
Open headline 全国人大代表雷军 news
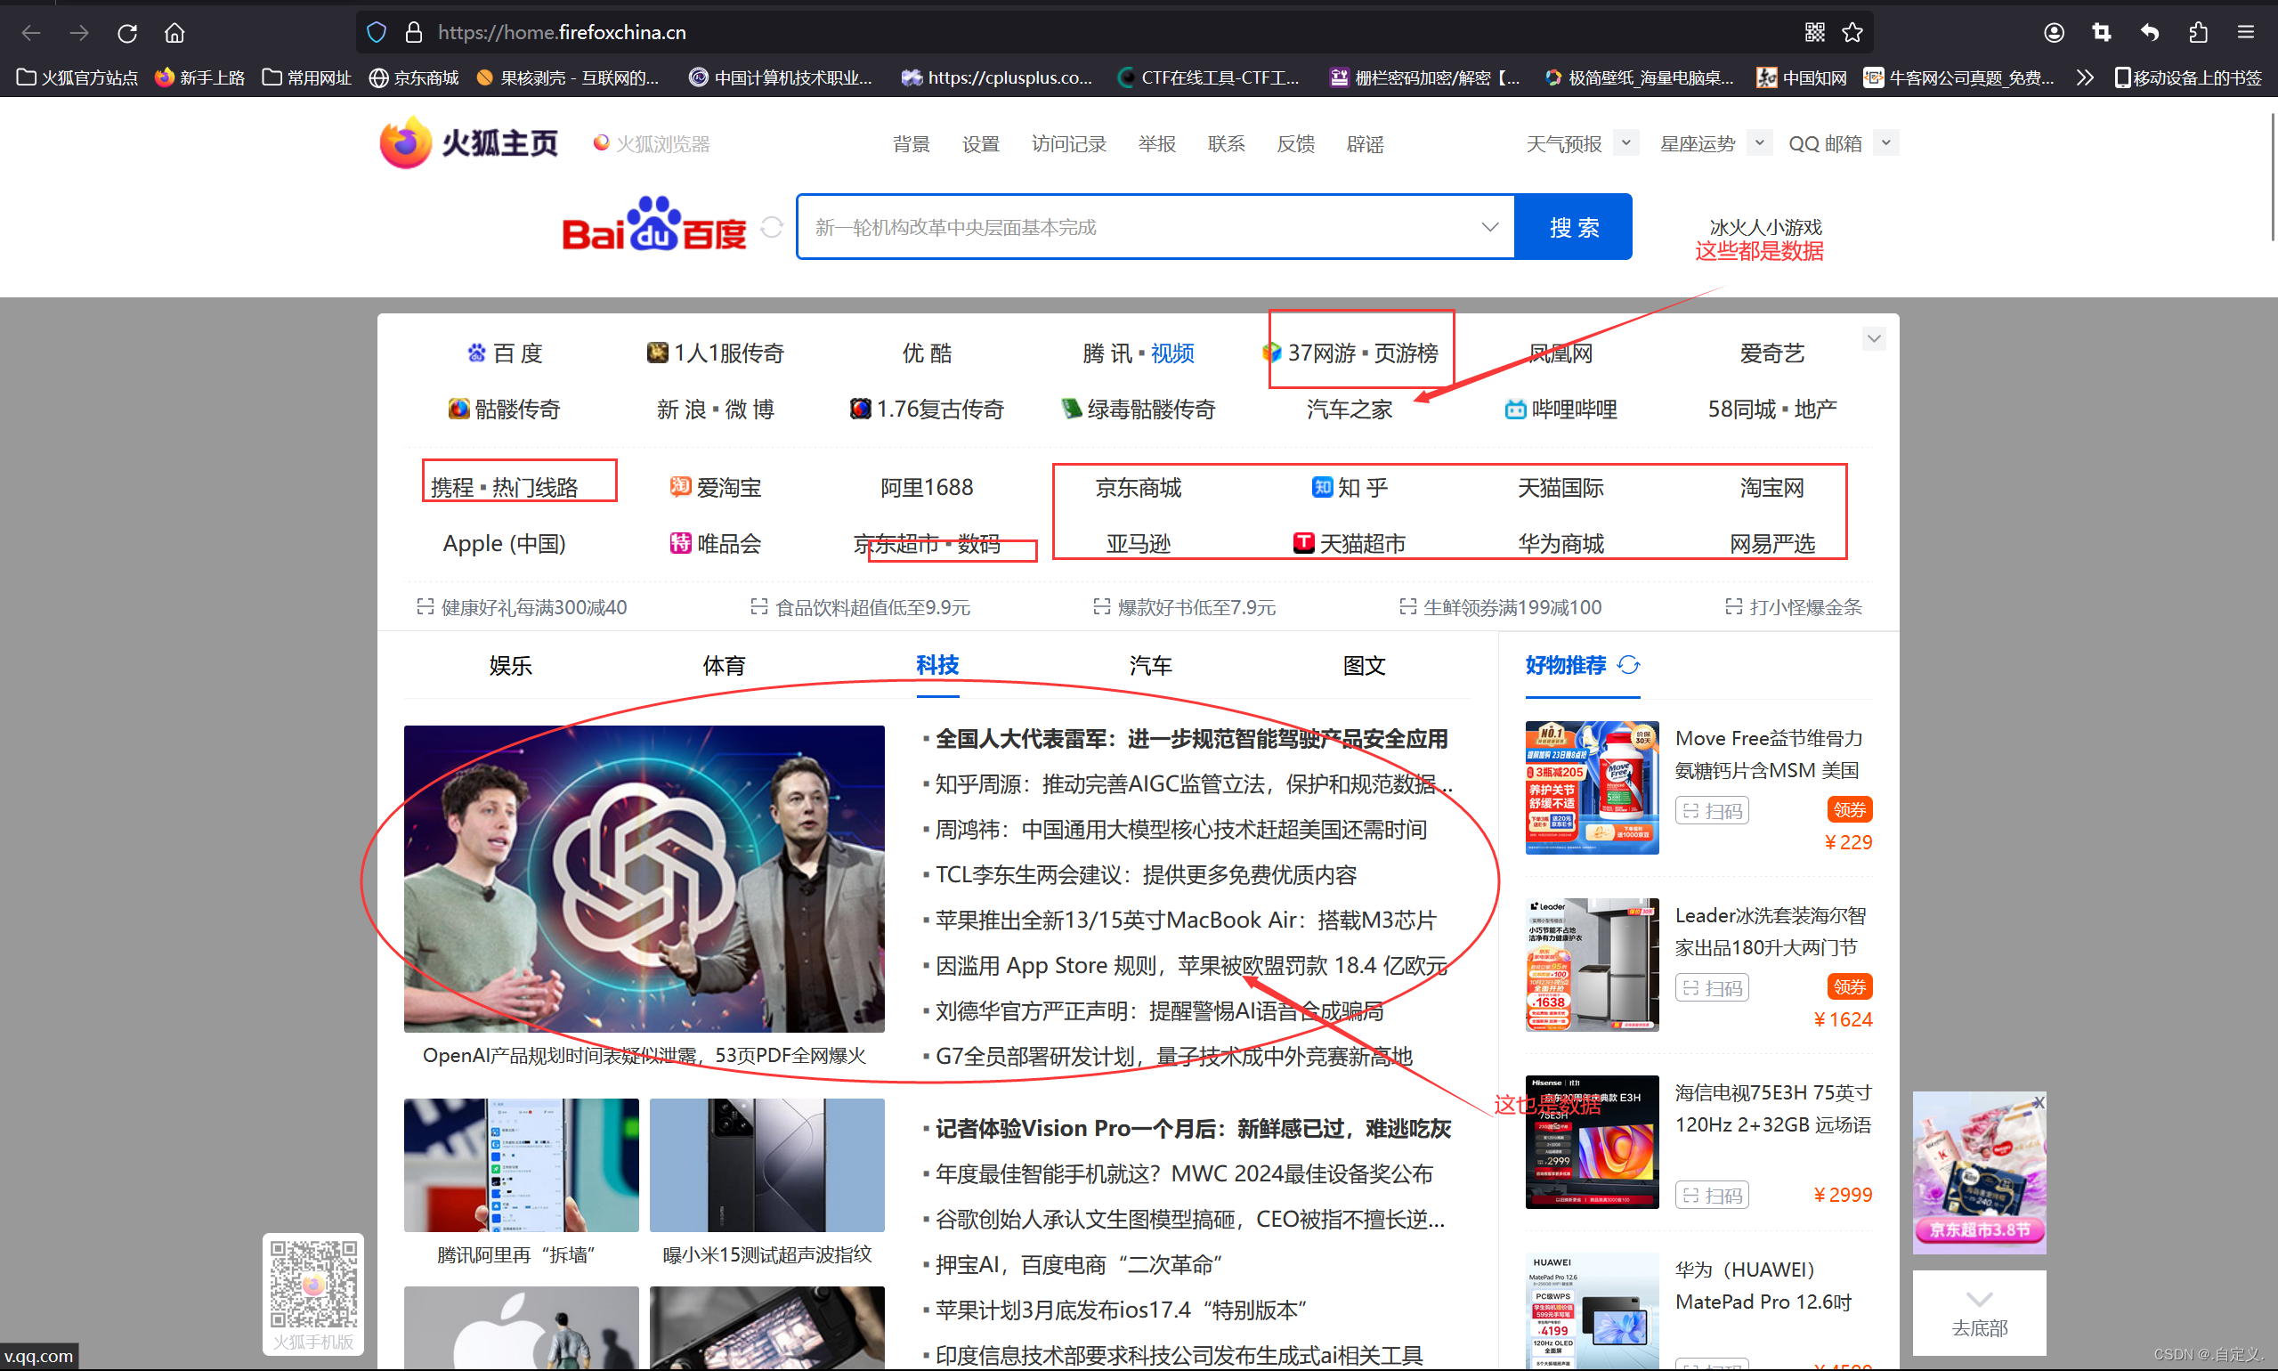(x=1192, y=739)
